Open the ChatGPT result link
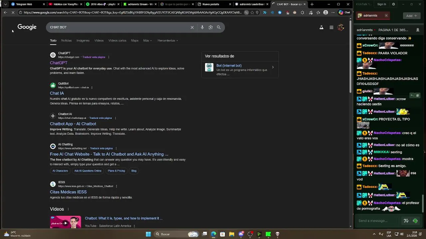Image resolution: width=426 pixels, height=239 pixels. pyautogui.click(x=59, y=63)
